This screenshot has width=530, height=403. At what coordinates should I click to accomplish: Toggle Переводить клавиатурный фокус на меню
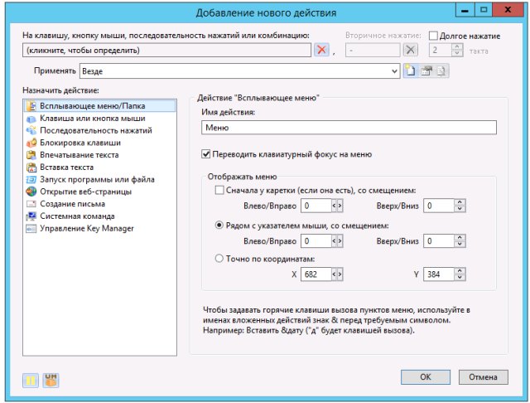click(206, 154)
